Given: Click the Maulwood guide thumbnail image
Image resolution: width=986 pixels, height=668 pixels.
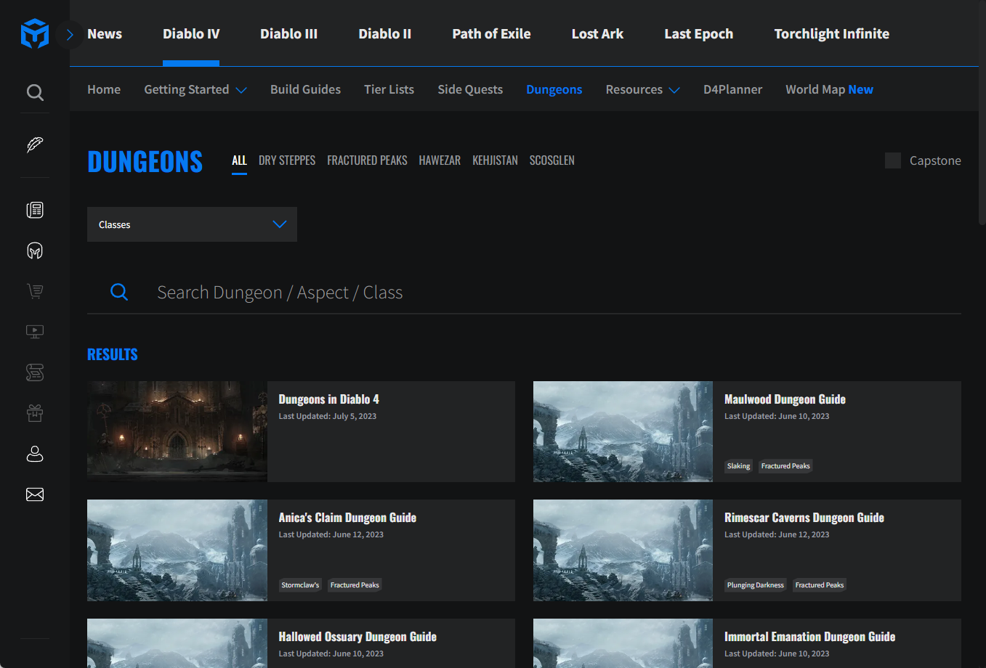Looking at the screenshot, I should point(623,431).
